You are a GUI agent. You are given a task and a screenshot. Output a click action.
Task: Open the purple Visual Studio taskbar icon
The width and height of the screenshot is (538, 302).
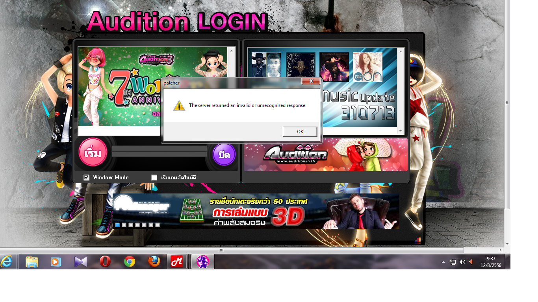click(x=80, y=261)
